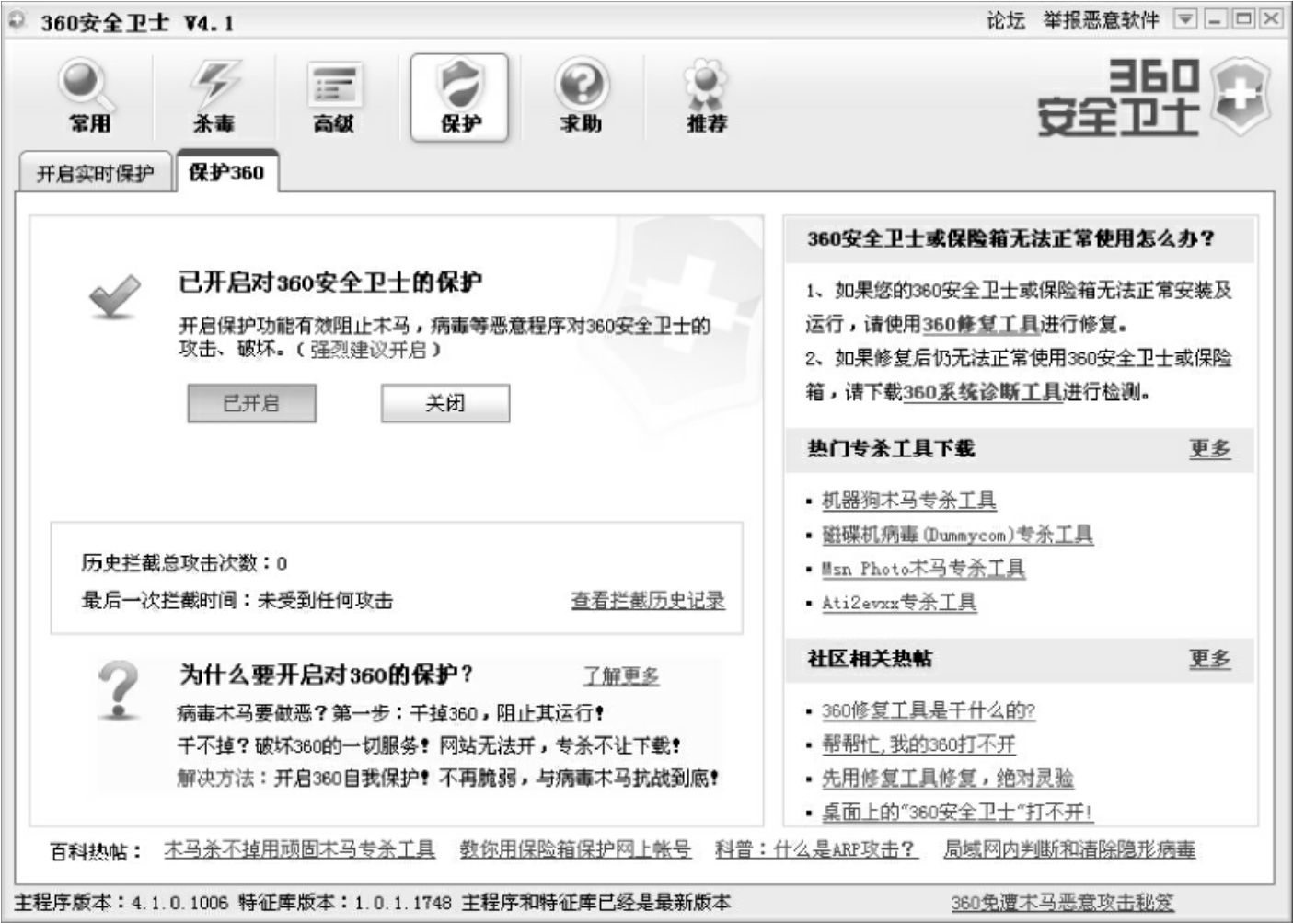The image size is (1293, 923).
Task: Click the 360安全卫士或保险箱无法正常使用怎么办? heading
Action: pyautogui.click(x=1011, y=239)
